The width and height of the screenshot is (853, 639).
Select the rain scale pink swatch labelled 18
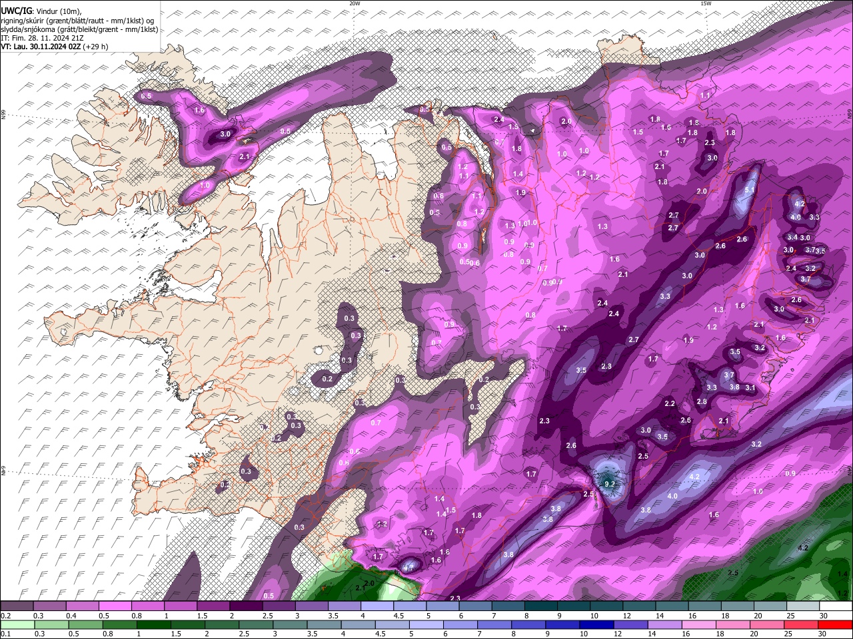[734, 624]
